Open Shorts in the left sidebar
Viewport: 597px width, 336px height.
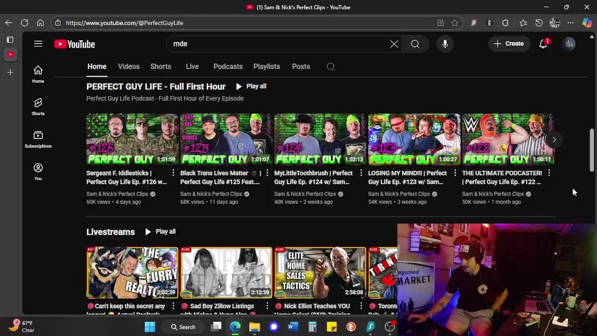click(38, 107)
